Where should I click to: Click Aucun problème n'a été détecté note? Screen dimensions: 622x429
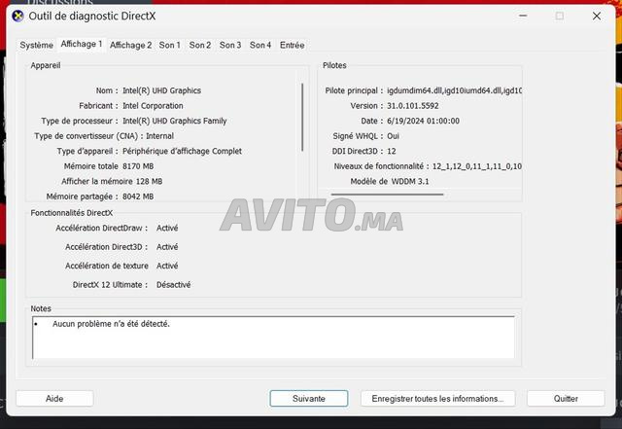coord(111,324)
